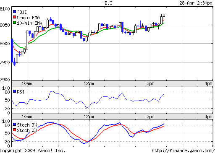Screen dimensions: 215x153
Task: Click 12pm label under price chart
Action: click(x=89, y=83)
